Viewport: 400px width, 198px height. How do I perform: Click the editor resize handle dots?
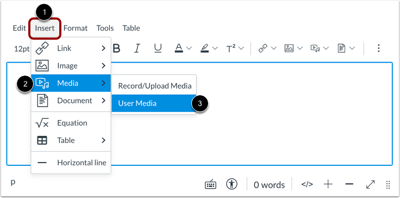point(388,185)
